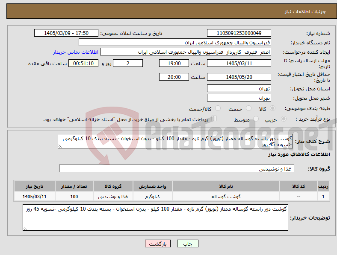This screenshot has width=337, height=255.
Task: Click the تعداد / مقدار column header
Action: pyautogui.click(x=74, y=186)
